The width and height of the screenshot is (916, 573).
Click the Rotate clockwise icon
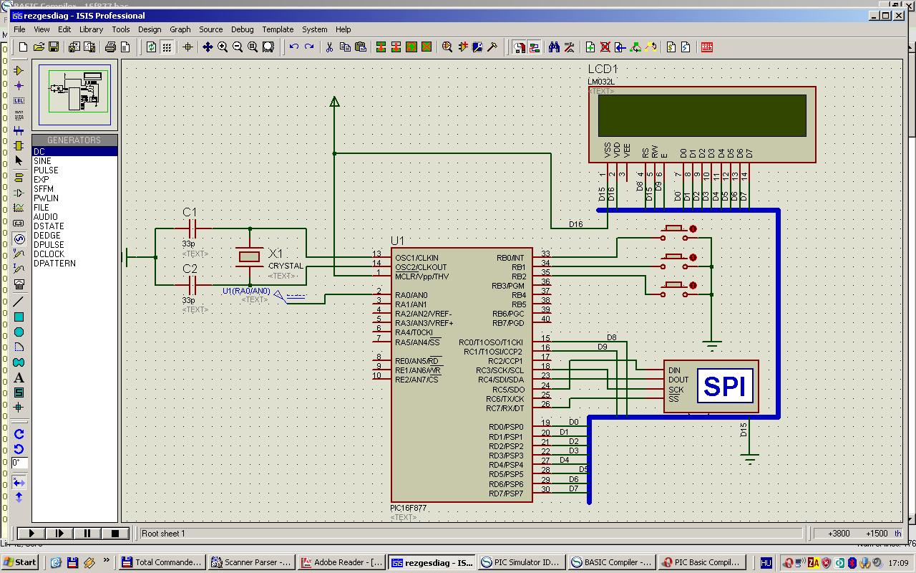tap(19, 433)
